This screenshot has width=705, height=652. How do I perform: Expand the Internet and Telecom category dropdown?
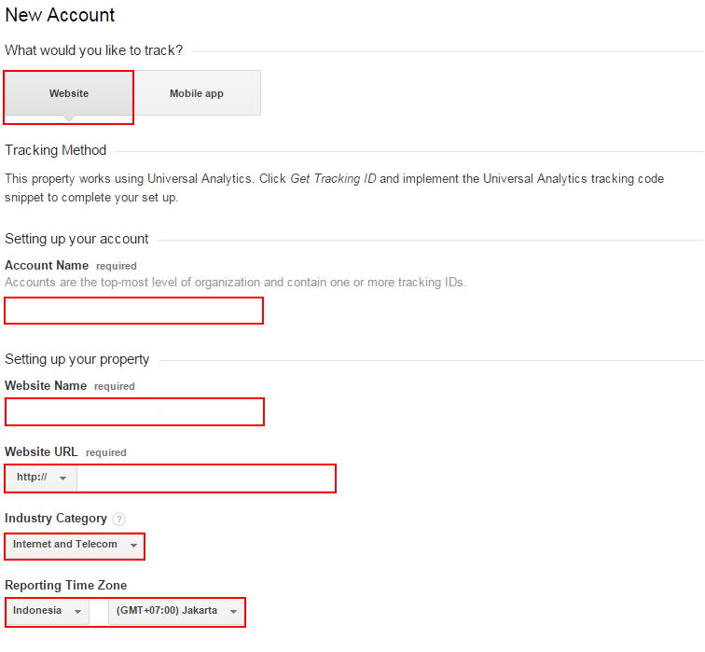75,545
